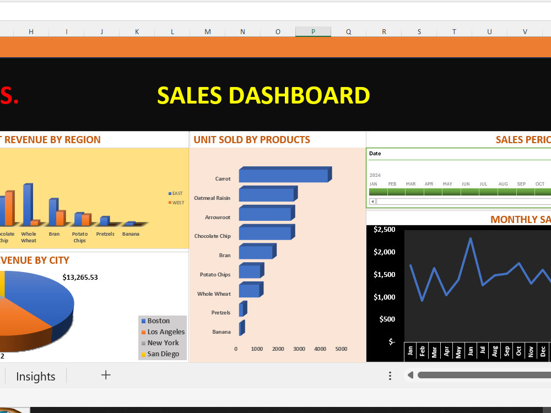Select AUG in the Date timeline
The image size is (551, 413).
[x=507, y=192]
